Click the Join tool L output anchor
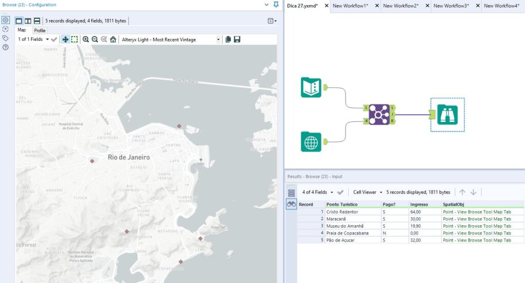Screen dimensions: 525x283 [x=392, y=107]
